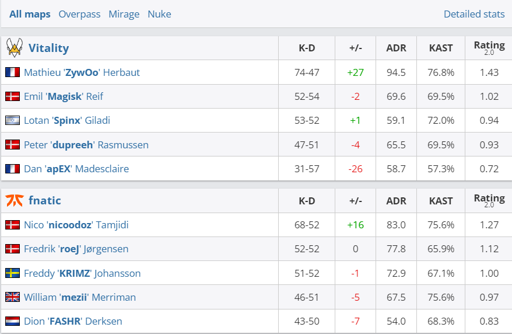Click Swedish flag beside KRIMZ
The height and width of the screenshot is (334, 512).
coord(12,273)
